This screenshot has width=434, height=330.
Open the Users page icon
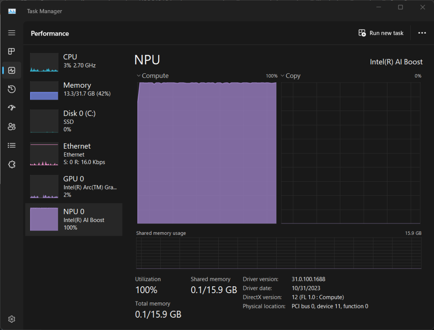coord(11,127)
